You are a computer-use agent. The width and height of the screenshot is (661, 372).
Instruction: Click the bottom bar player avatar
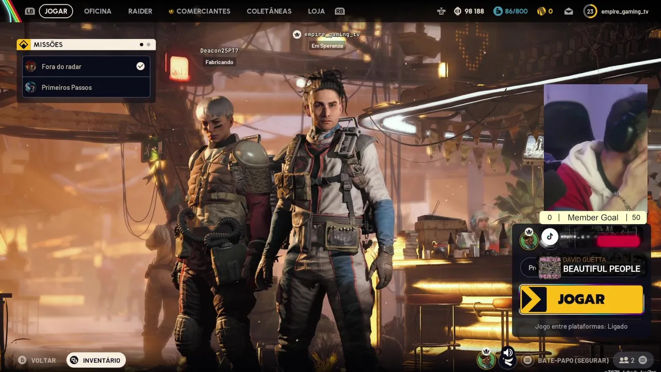(486, 359)
